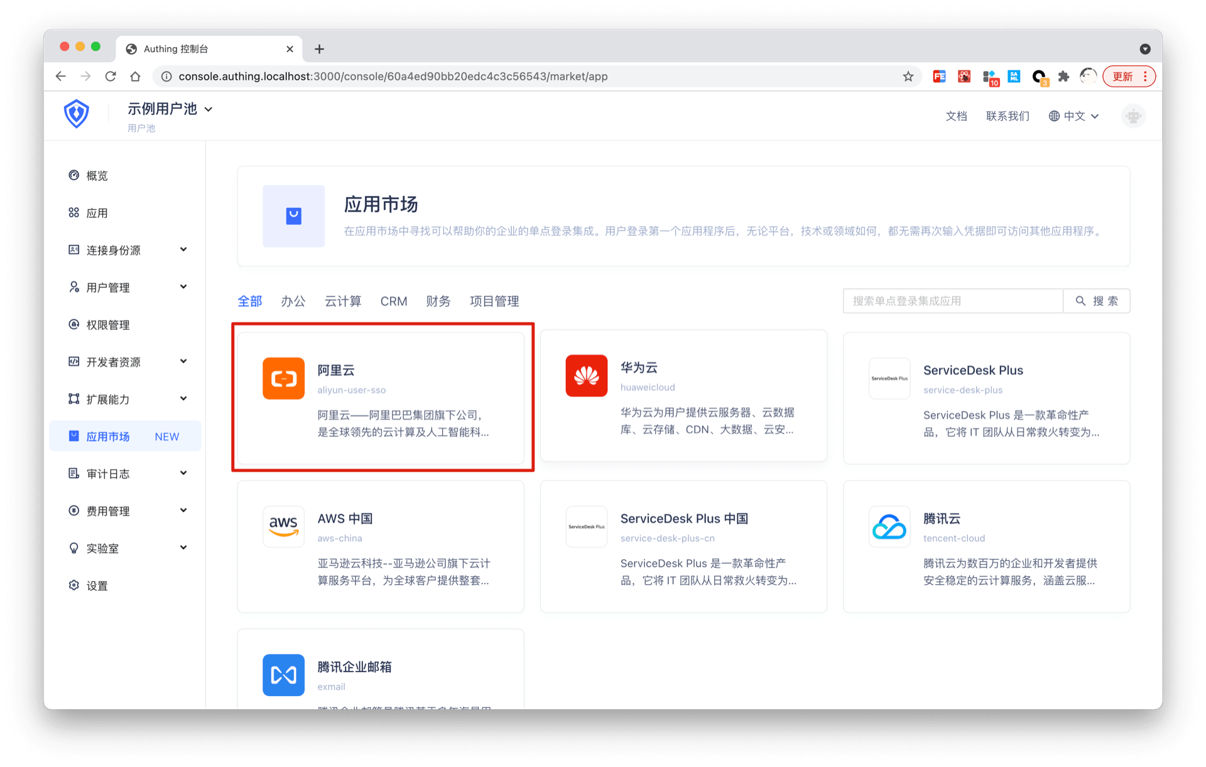
Task: Select the CRM category tab
Action: pos(394,302)
